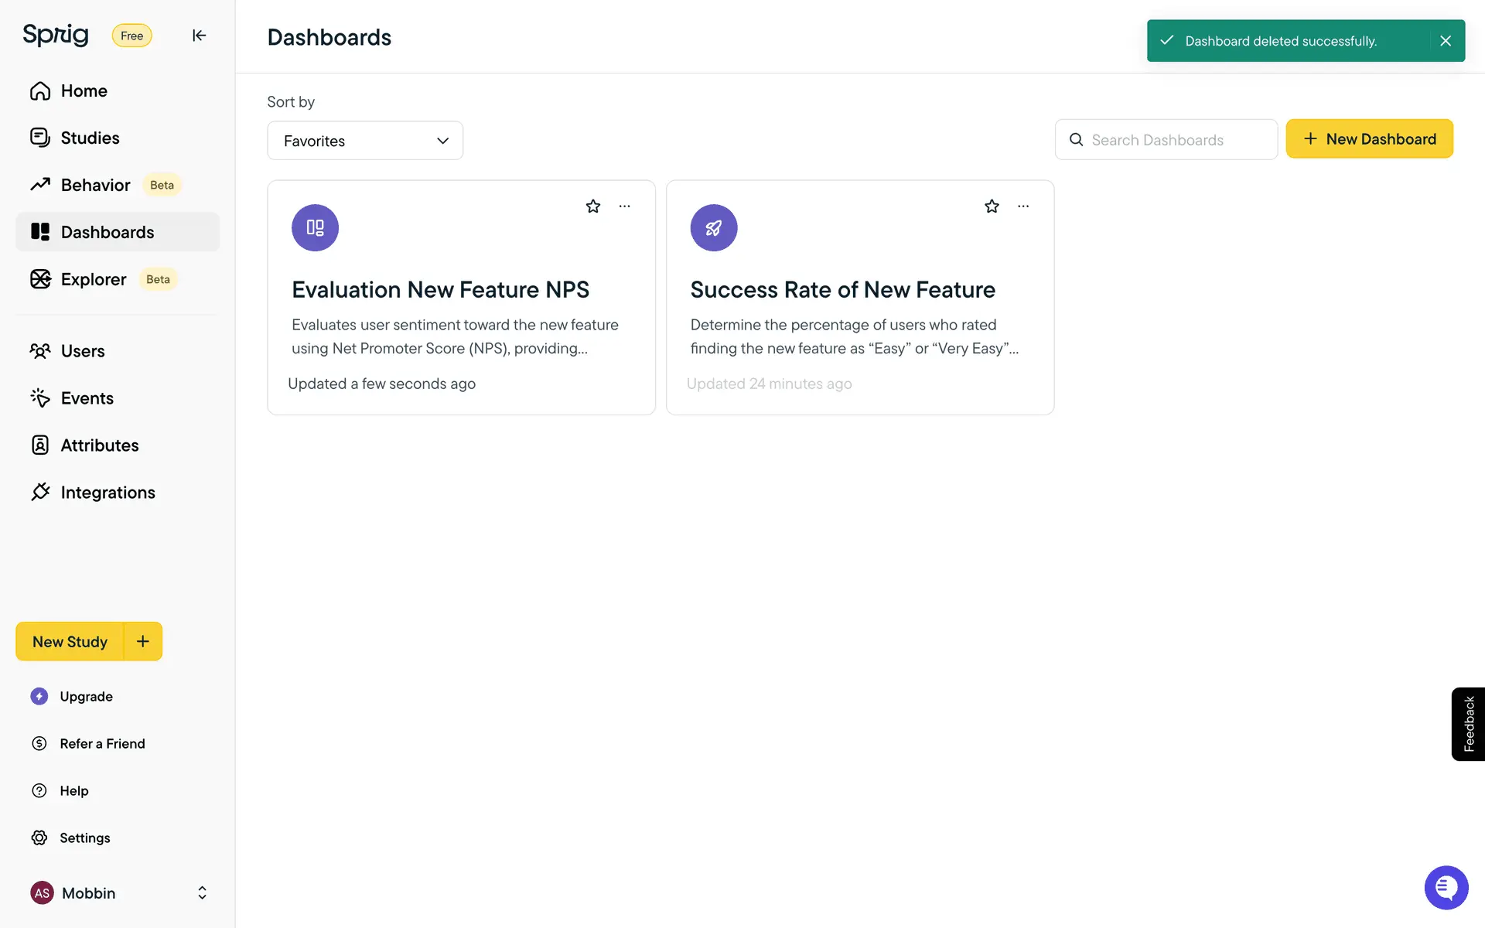Viewport: 1485px width, 928px height.
Task: Favorite the Evaluation New Feature NPS dashboard
Action: [x=593, y=206]
